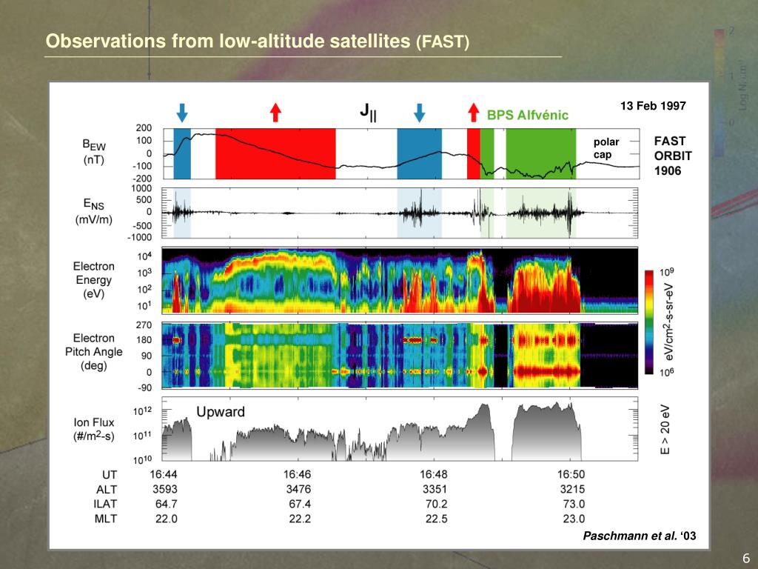Select the -1000 tick on ENS axis
This screenshot has height=569, width=758.
[139, 237]
